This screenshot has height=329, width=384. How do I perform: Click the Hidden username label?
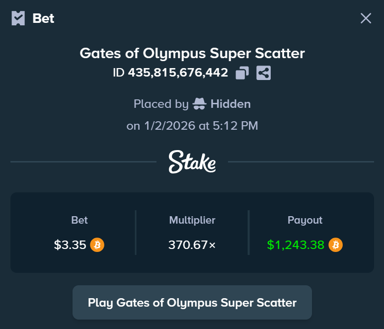pos(230,104)
